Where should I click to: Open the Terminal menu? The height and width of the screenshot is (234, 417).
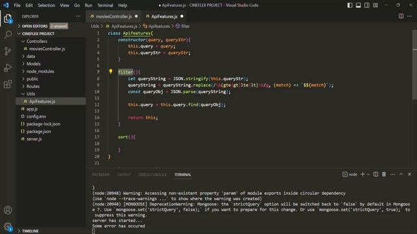[105, 5]
